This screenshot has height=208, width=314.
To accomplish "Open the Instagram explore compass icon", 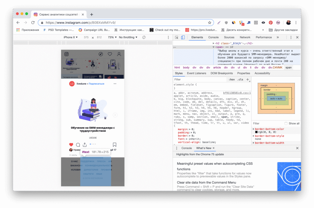I will [x=101, y=54].
